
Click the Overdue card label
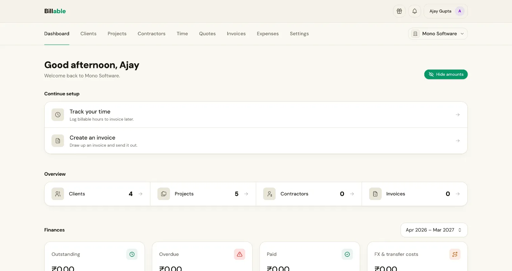(169, 254)
